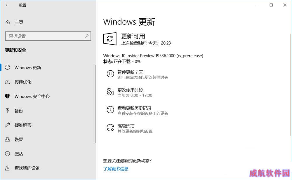Viewport: 292px width, 180px height.
Task: Click the Activation checkmark circle icon
Action: [8, 153]
